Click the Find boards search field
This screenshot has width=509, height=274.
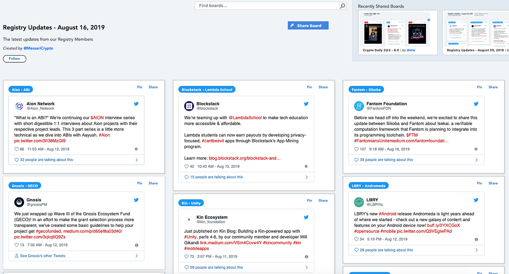[x=267, y=6]
